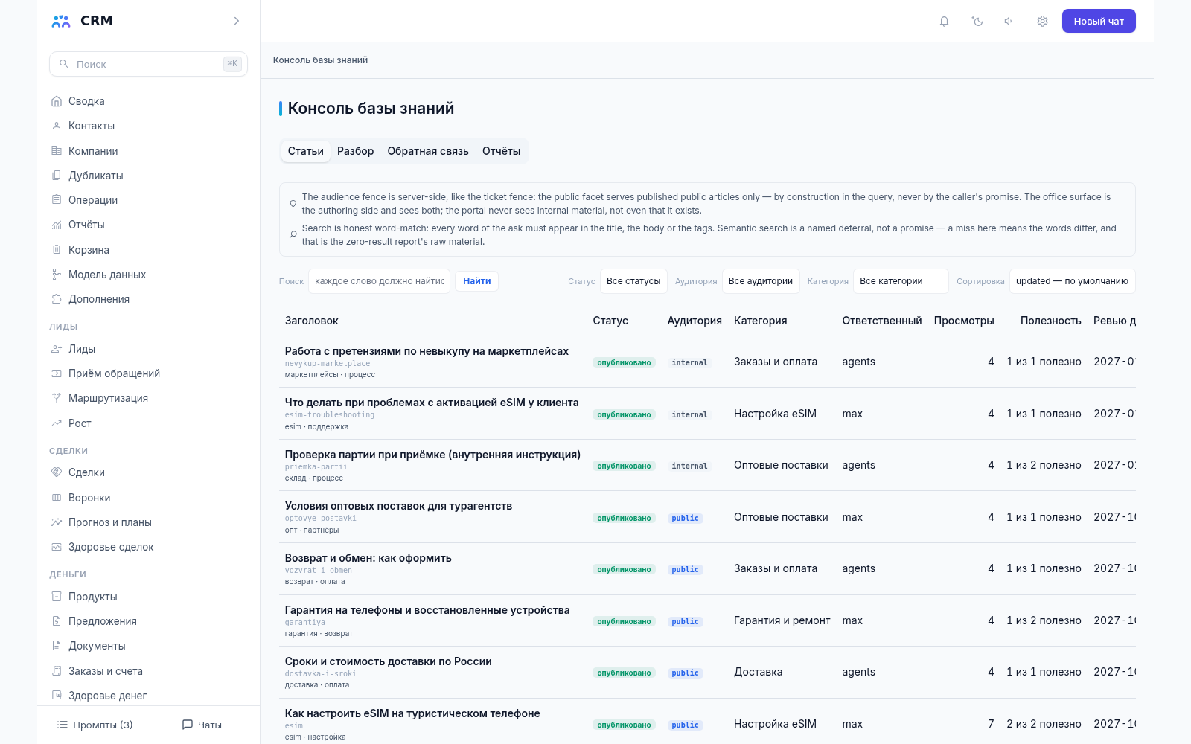
Task: Open Воронки sidebar icon
Action: point(57,498)
